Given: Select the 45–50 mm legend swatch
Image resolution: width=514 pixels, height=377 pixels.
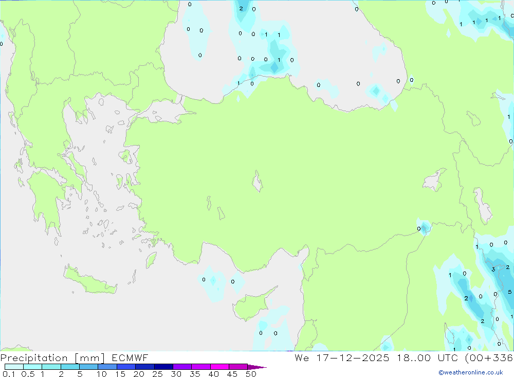Looking at the screenshot, I should coord(238,367).
